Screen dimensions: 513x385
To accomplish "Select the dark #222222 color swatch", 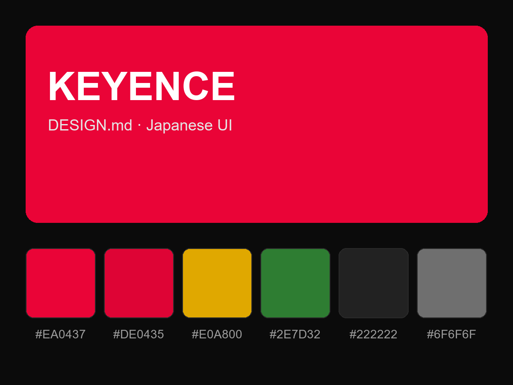I will [374, 283].
